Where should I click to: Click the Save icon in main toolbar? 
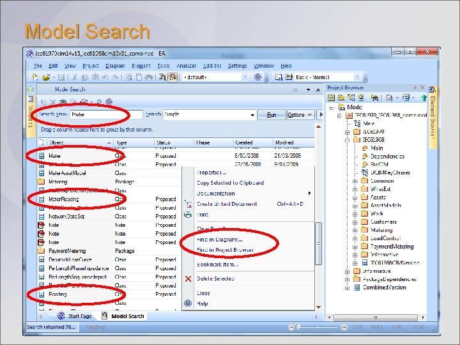pyautogui.click(x=61, y=77)
